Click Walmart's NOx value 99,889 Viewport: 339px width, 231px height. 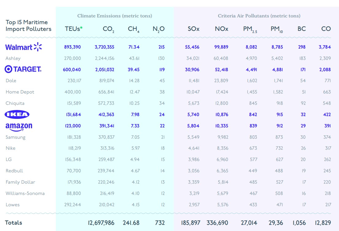click(x=221, y=47)
